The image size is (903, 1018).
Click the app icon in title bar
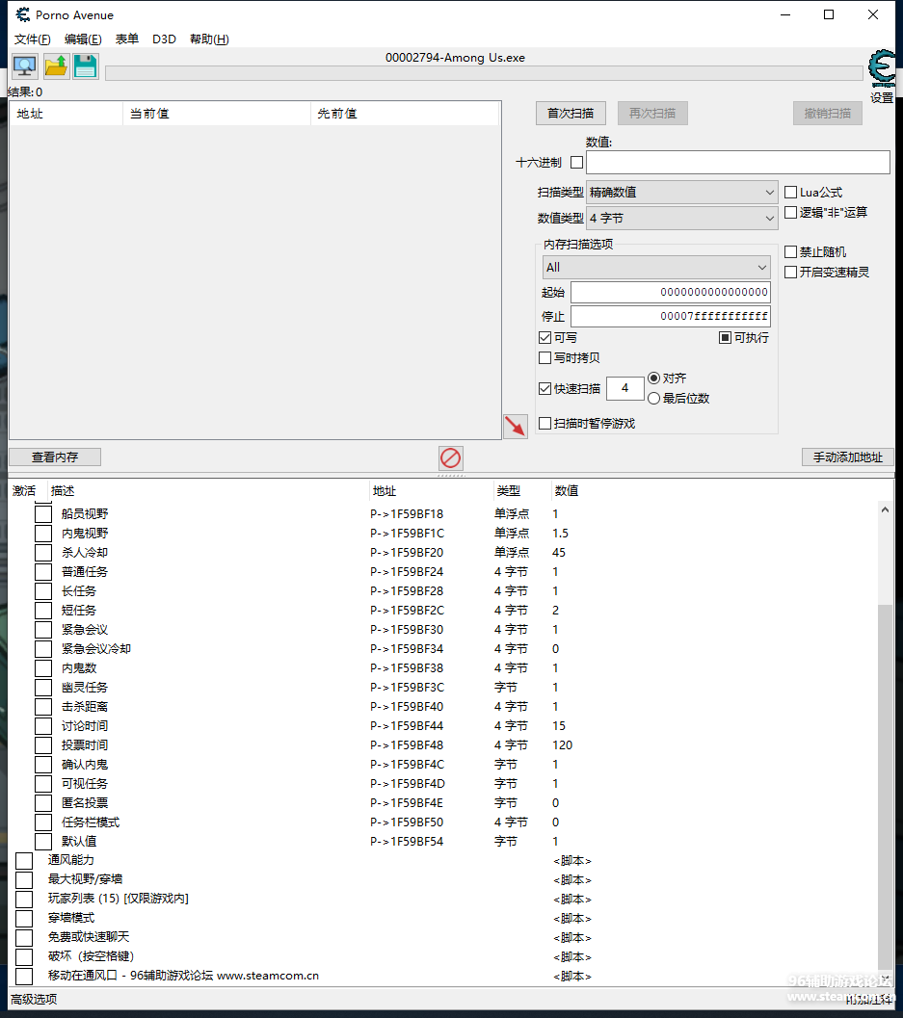22,14
